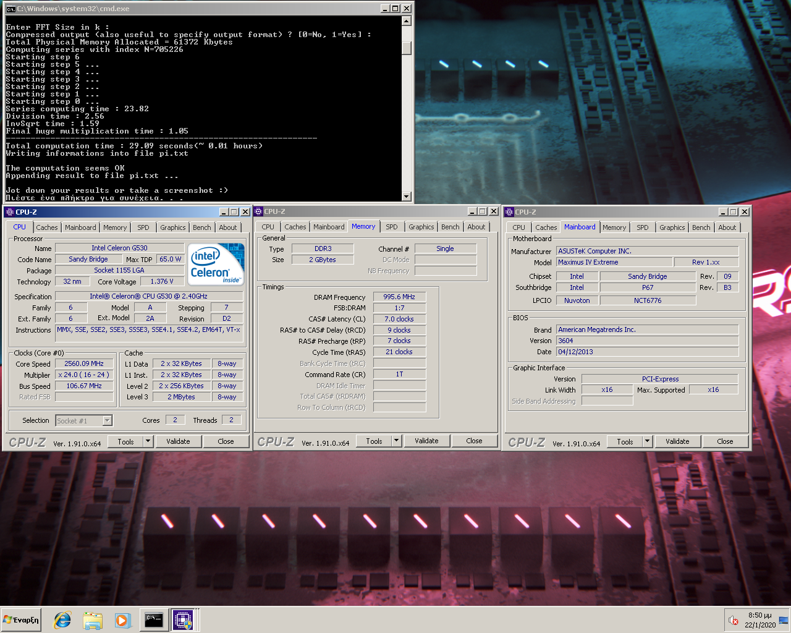Viewport: 791px width, 633px height.
Task: Select Caches tab in Mainboard CPU-Z window
Action: (x=546, y=227)
